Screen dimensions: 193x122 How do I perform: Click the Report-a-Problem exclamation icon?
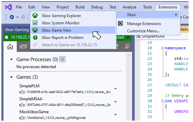35,37
